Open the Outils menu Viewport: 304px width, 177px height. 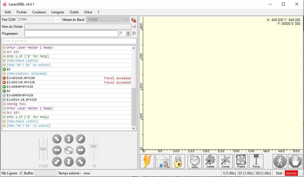coord(74,12)
